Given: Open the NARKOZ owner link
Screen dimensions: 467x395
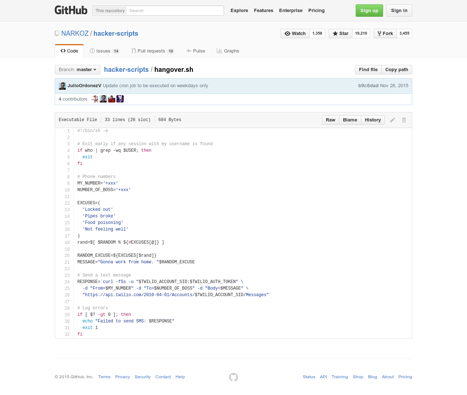Looking at the screenshot, I should pos(75,34).
